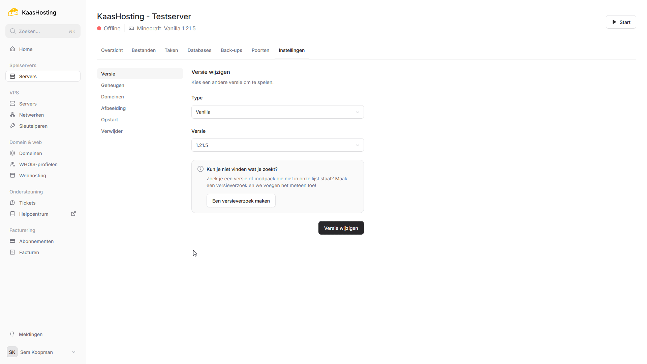The width and height of the screenshot is (647, 364).
Task: Open Netwerken via its network icon
Action: [x=12, y=115]
